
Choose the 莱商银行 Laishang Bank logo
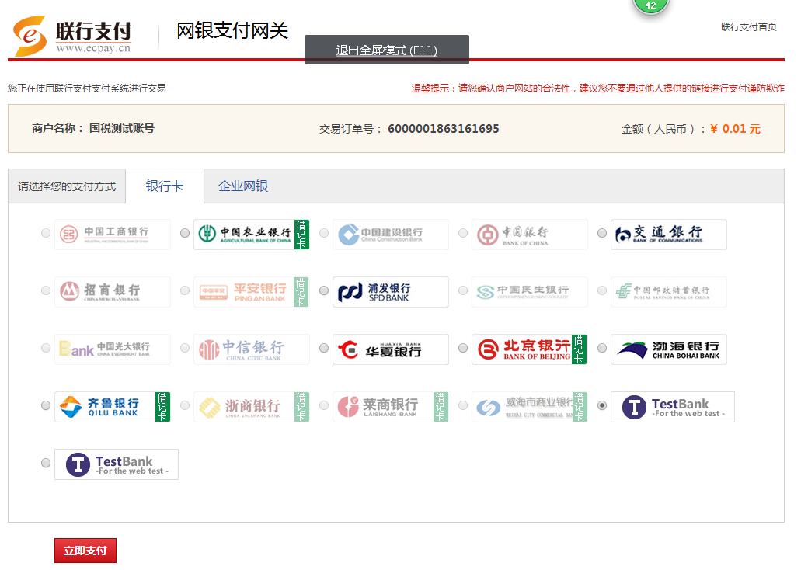(391, 407)
